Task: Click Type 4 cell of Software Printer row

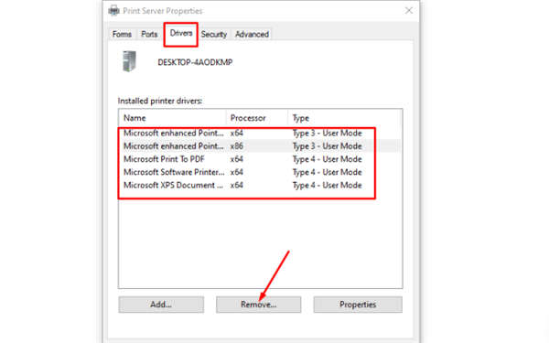Action: point(327,172)
